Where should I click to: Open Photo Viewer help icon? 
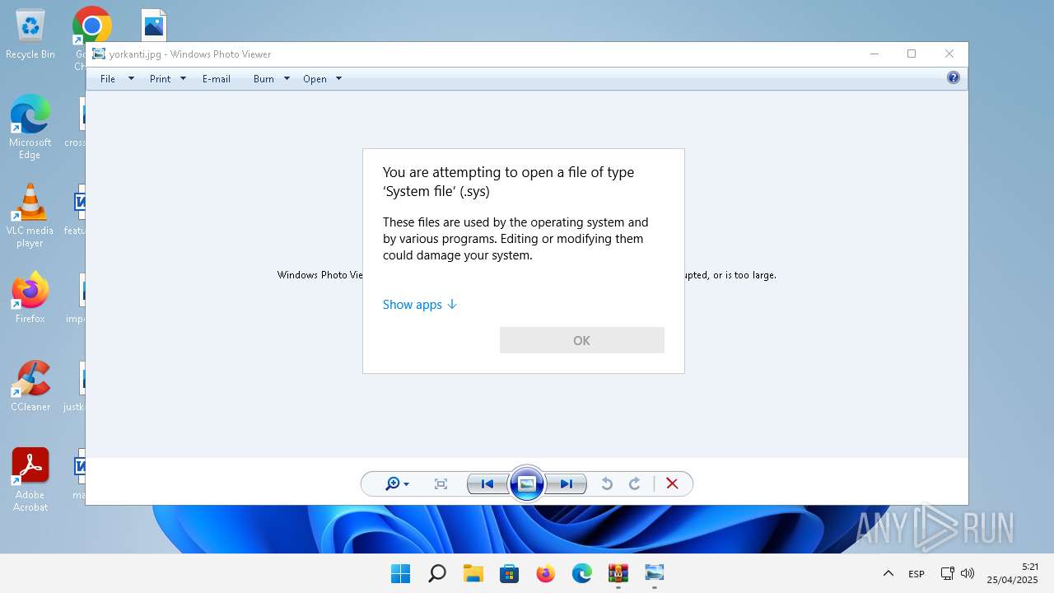click(954, 78)
